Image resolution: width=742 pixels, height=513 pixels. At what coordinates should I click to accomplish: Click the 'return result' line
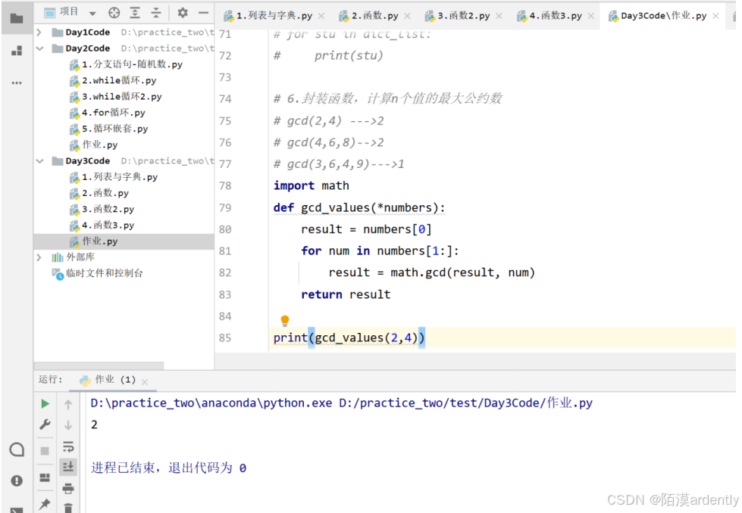click(346, 295)
